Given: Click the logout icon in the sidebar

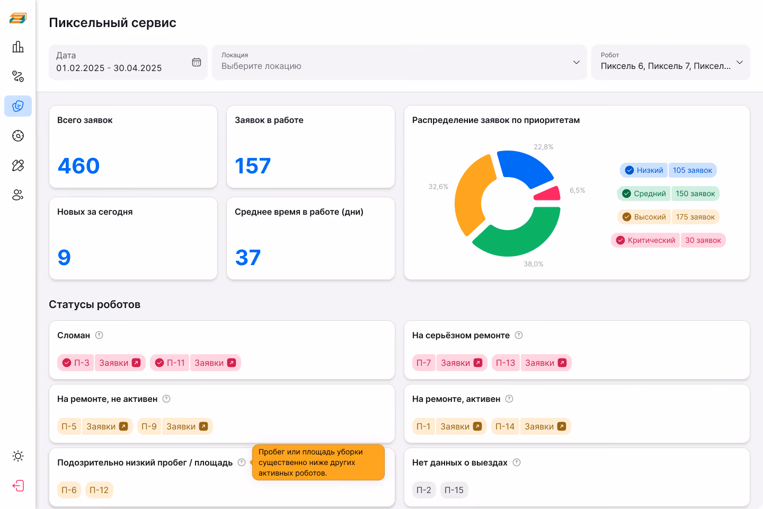Looking at the screenshot, I should pos(18,486).
